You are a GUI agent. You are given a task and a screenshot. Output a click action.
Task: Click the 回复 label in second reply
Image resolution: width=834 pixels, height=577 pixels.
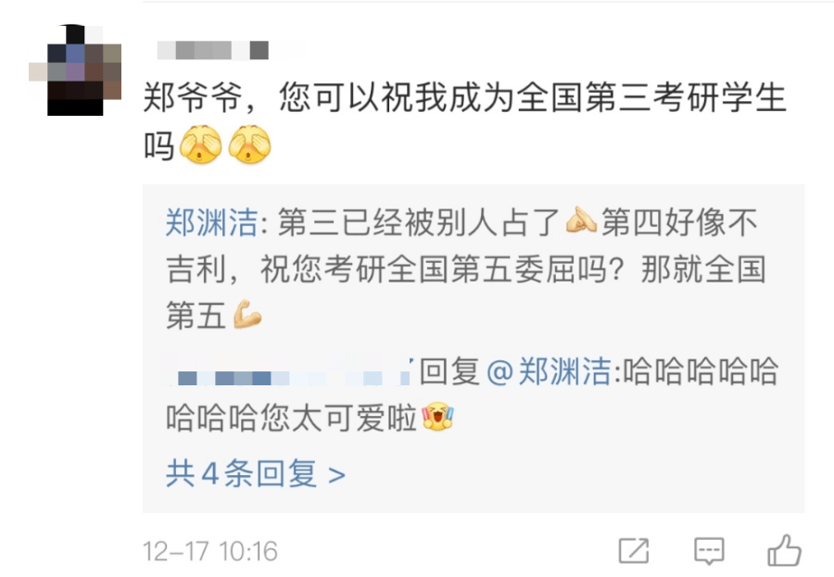pos(450,371)
